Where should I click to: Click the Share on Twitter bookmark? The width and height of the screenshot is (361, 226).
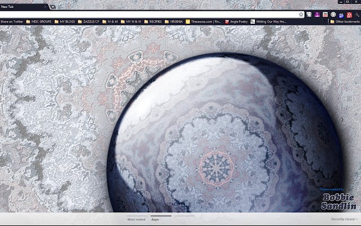[12, 21]
